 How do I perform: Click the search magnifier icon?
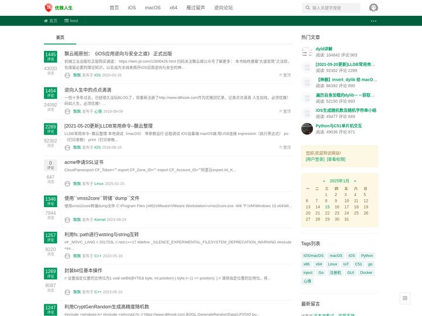[x=307, y=8]
